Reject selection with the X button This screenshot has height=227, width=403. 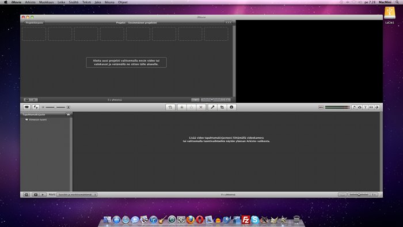tap(201, 107)
